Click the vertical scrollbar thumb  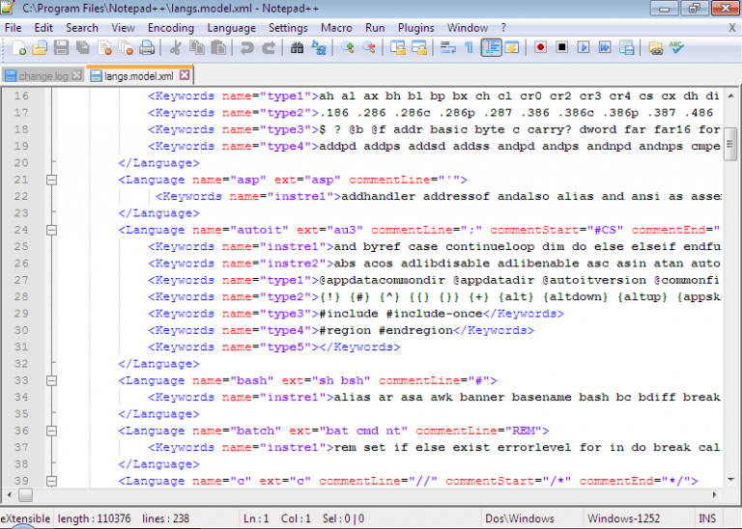point(730,145)
